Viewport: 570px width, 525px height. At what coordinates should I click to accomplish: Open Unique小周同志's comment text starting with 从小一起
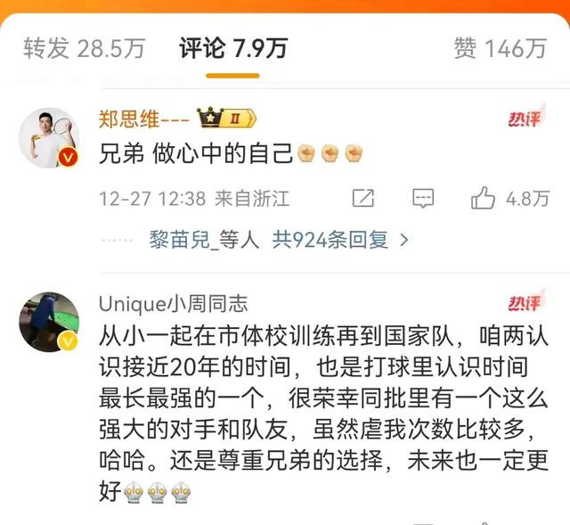[x=323, y=414]
